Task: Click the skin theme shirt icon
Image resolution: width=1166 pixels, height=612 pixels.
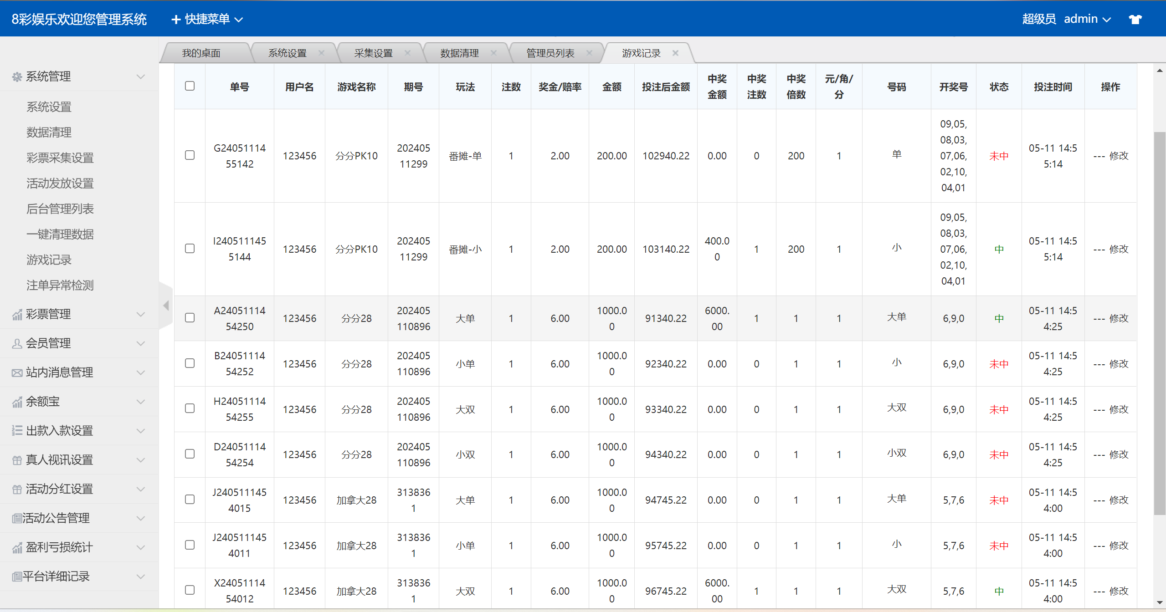Action: point(1135,19)
